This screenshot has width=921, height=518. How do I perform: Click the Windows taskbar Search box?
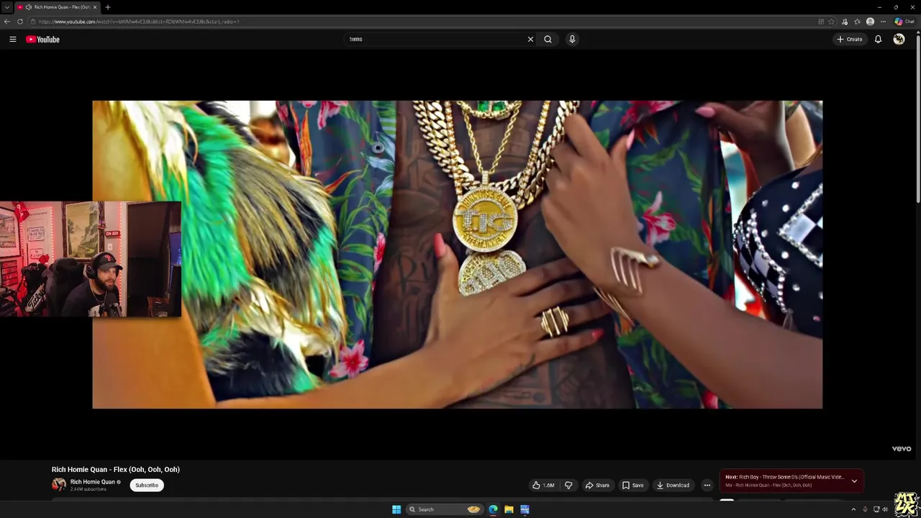click(445, 509)
